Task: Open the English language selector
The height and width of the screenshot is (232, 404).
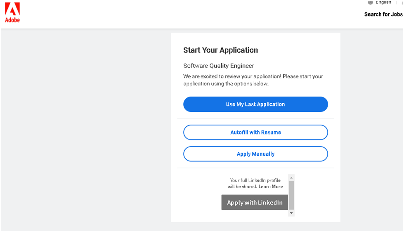Action: pyautogui.click(x=383, y=2)
